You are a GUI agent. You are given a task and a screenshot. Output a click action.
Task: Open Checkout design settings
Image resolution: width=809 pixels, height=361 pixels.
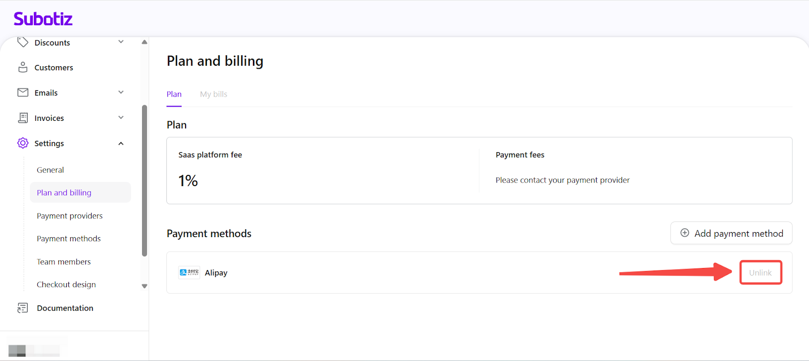tap(66, 285)
